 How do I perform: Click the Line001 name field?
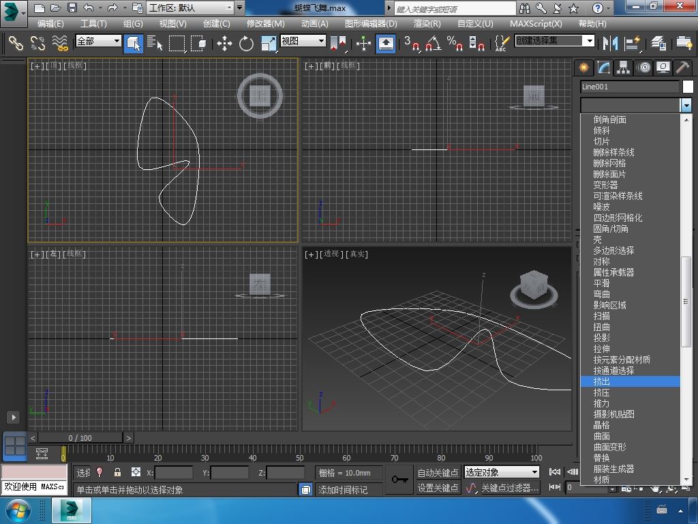tap(629, 87)
